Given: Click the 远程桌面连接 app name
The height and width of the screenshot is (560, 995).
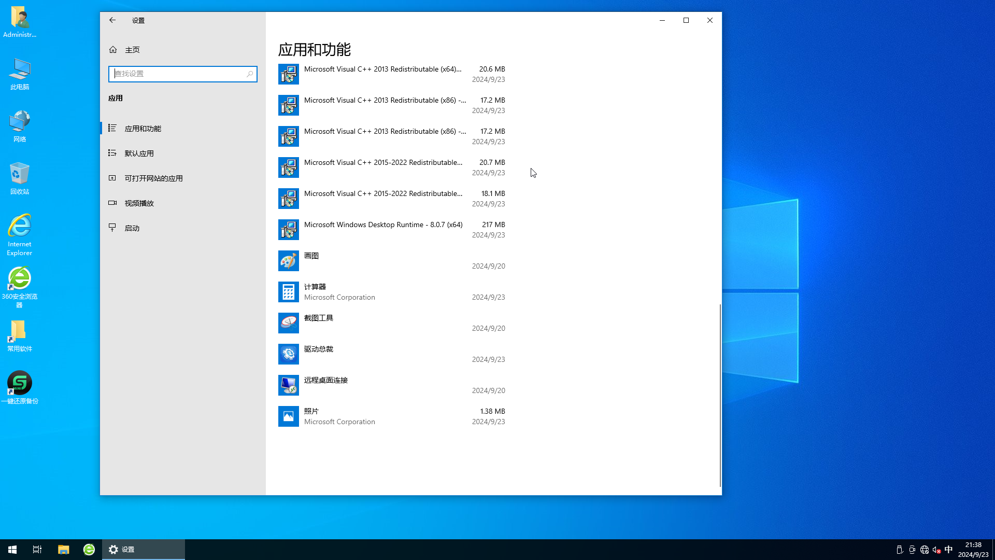Looking at the screenshot, I should (x=326, y=380).
